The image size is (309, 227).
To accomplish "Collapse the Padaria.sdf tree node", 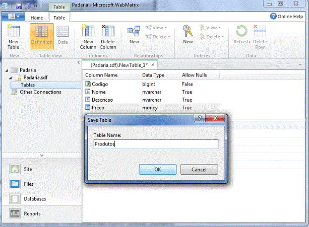I will coord(11,78).
